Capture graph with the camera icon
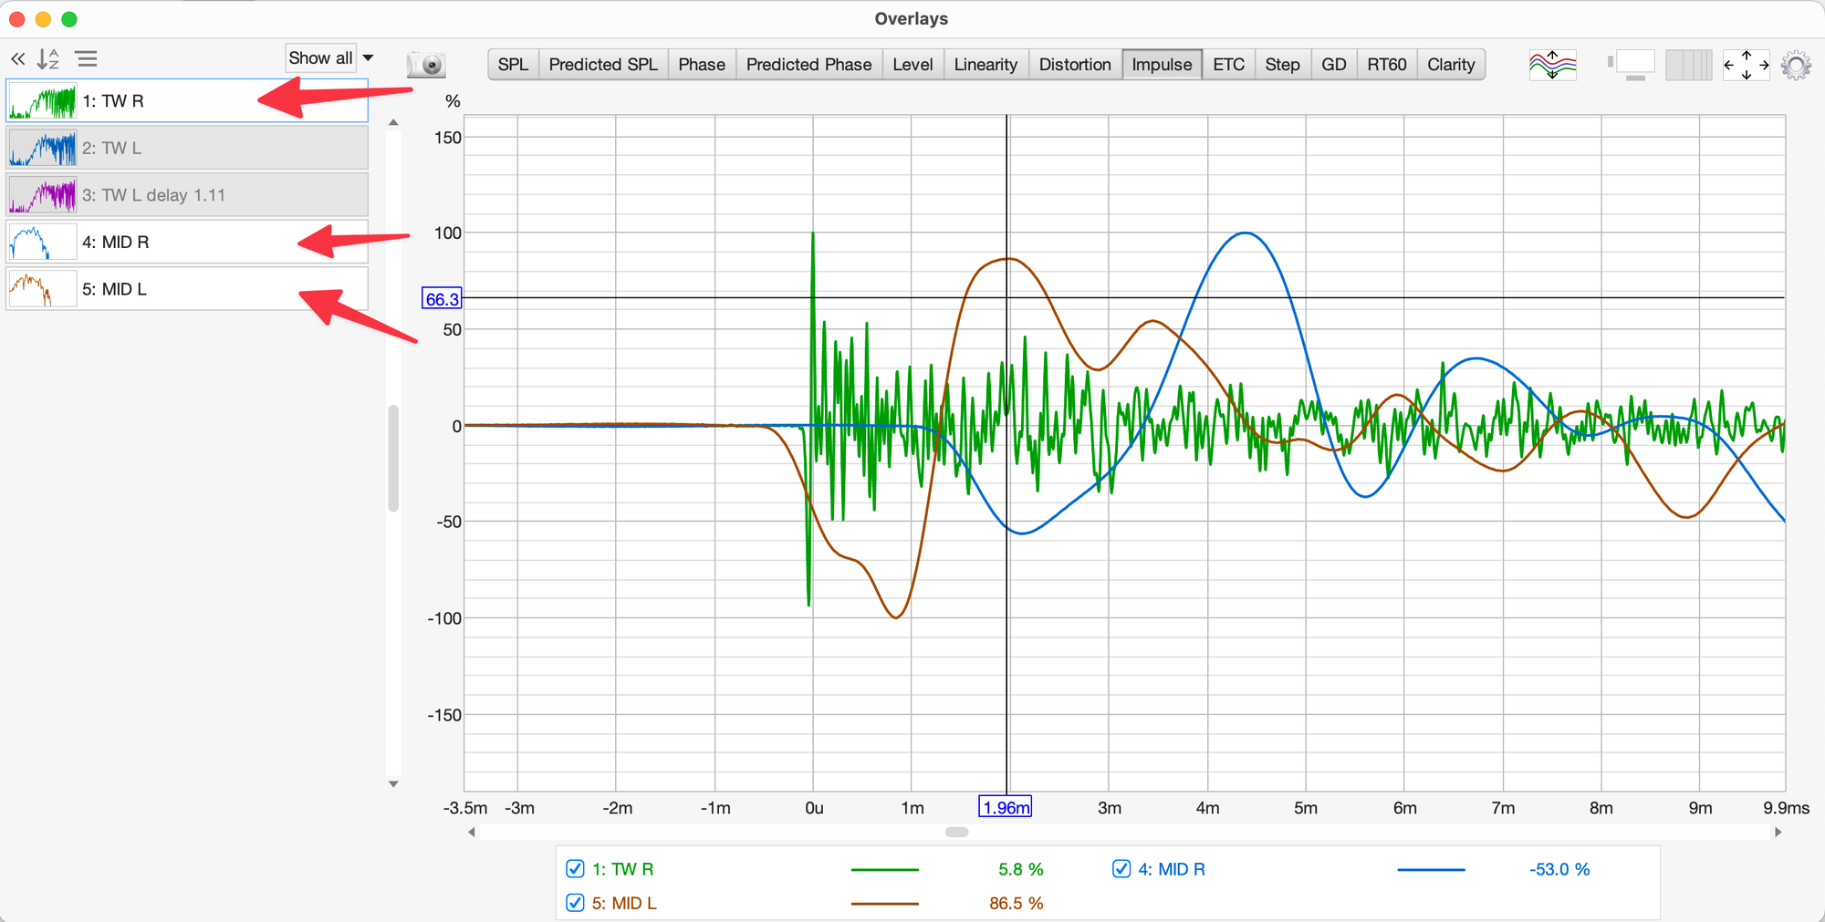 426,65
